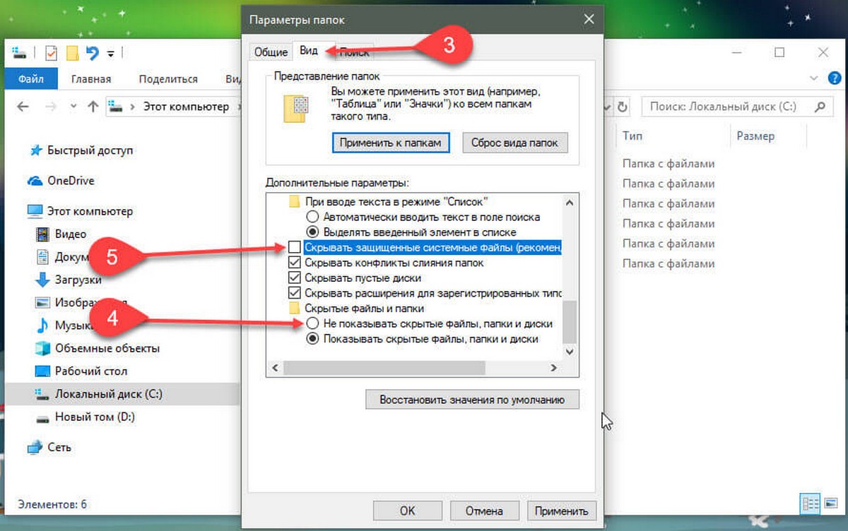The image size is (848, 531).
Task: Click the New folder icon in Explorer title bar
Action: (71, 53)
